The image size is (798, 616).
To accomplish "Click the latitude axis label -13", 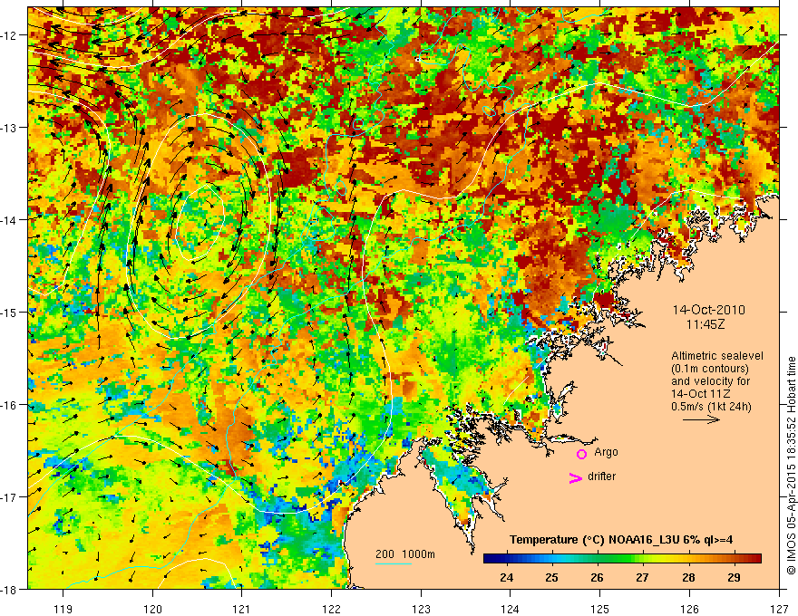I will [9, 128].
